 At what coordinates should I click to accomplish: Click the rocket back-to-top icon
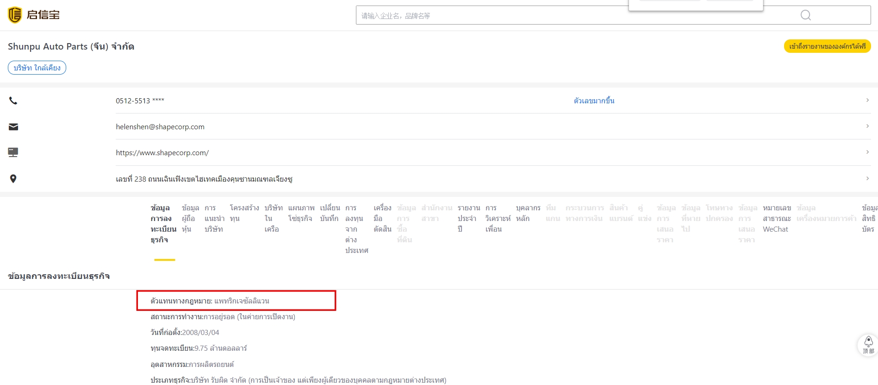click(x=868, y=345)
